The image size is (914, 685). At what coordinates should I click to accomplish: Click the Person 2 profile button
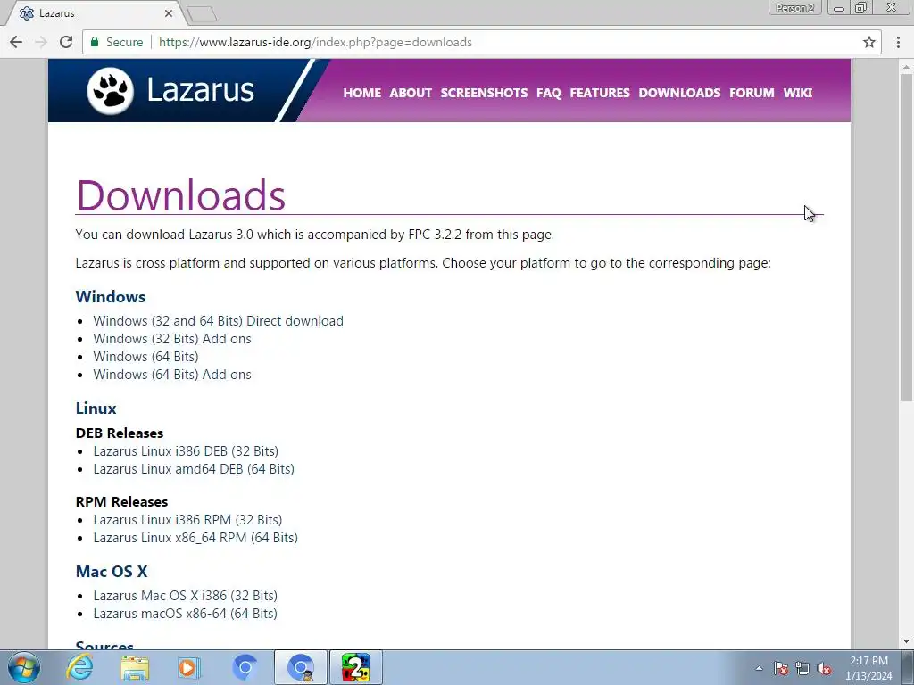[x=794, y=8]
